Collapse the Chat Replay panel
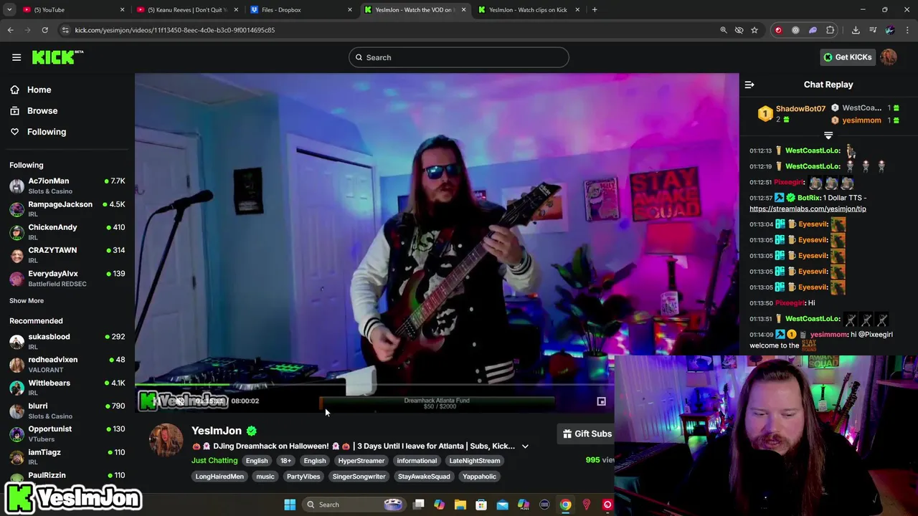Screen dimensions: 918x516 (x=749, y=85)
